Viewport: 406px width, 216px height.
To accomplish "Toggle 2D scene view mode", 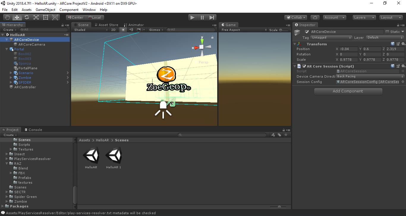I will 113,30.
